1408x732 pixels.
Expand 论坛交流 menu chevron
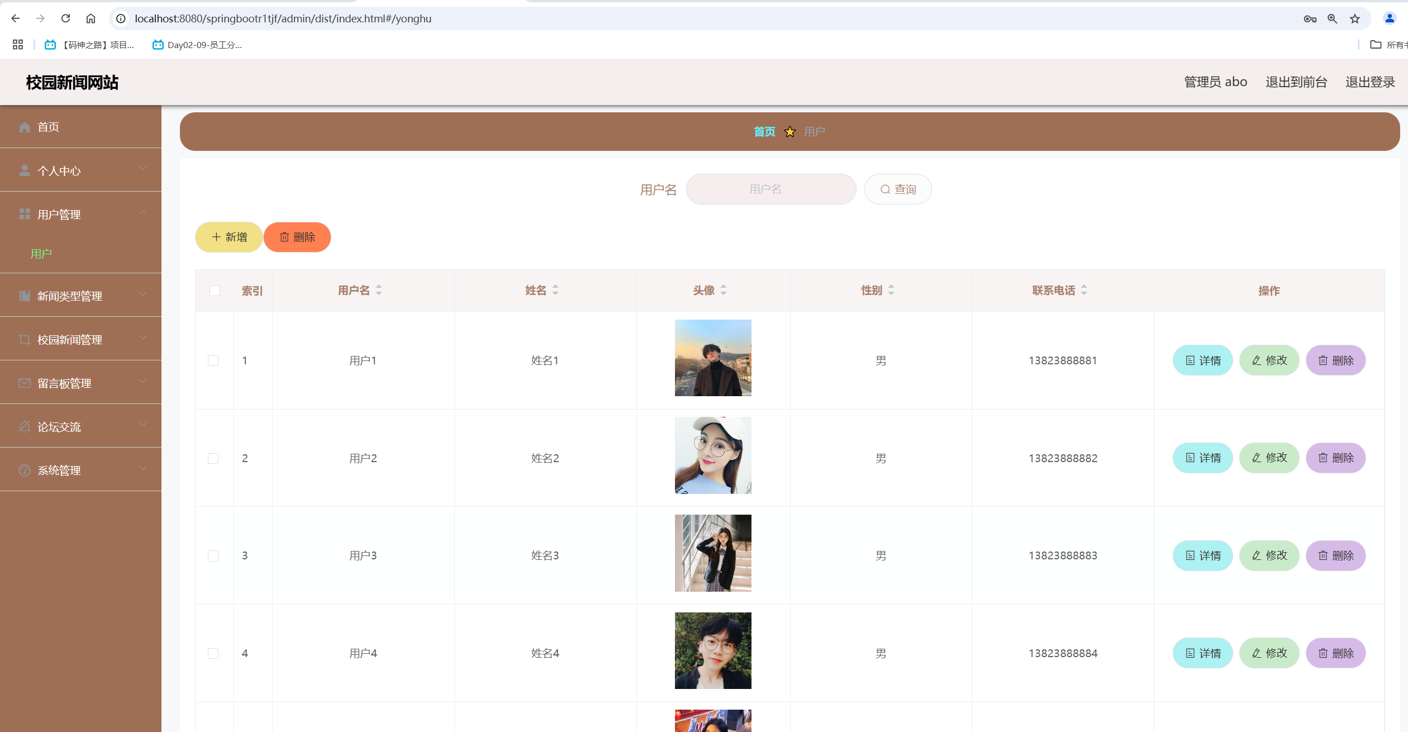(x=143, y=425)
